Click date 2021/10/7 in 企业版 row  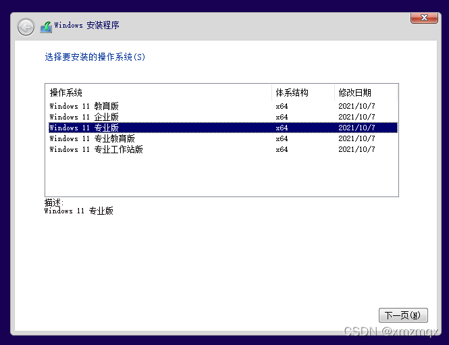[356, 117]
